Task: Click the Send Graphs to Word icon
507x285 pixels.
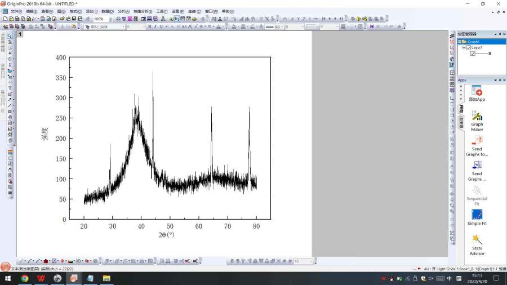Action: (x=477, y=168)
